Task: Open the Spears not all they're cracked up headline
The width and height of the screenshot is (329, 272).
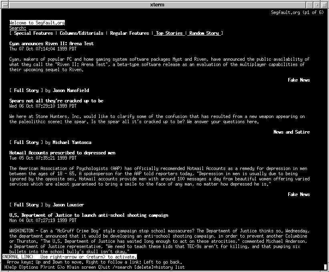Action: click(56, 101)
